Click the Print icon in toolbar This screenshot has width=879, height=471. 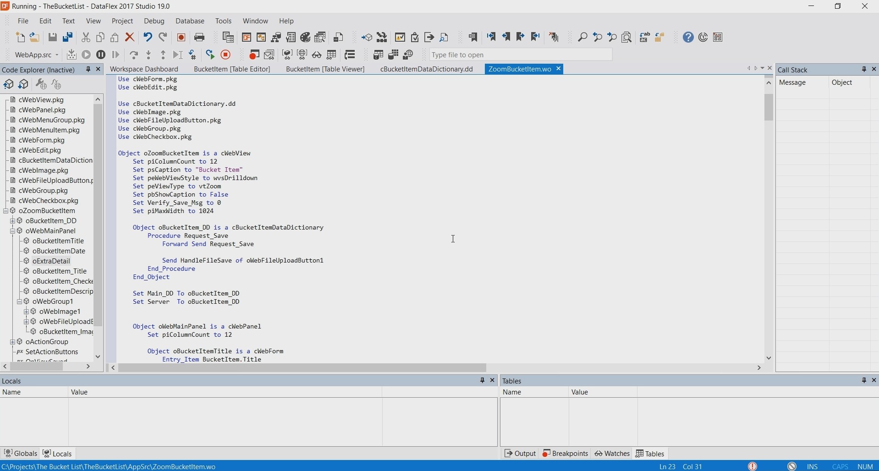200,38
